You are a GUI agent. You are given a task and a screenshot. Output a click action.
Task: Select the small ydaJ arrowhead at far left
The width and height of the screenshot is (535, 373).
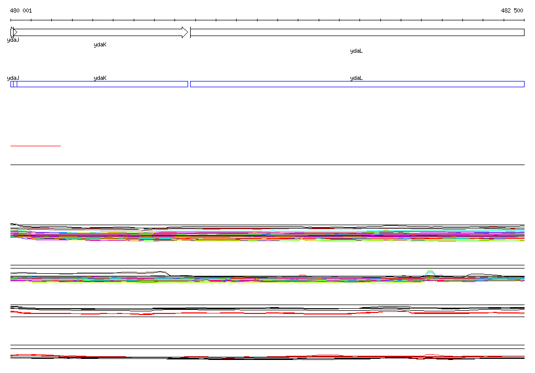tap(12, 32)
